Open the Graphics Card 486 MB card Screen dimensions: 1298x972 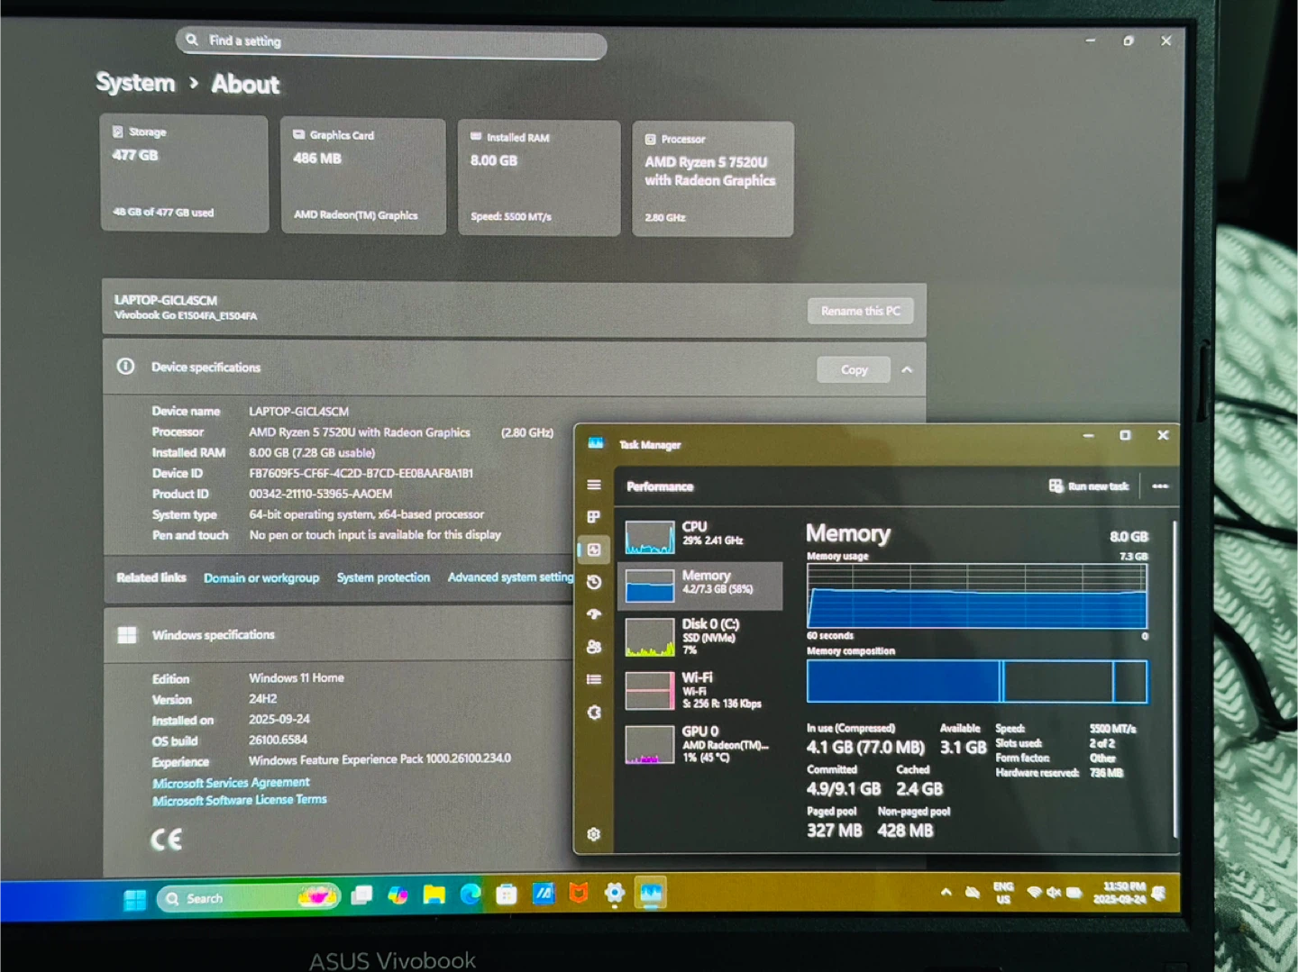(x=362, y=176)
